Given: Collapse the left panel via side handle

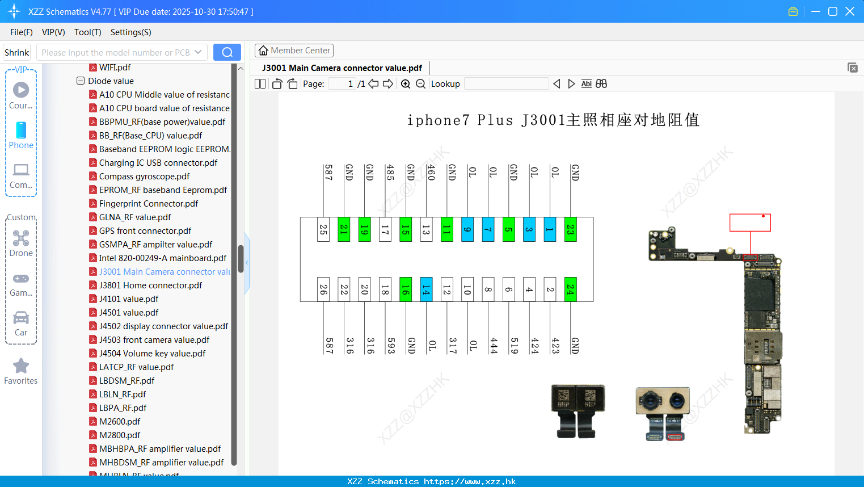Looking at the screenshot, I should [247, 263].
